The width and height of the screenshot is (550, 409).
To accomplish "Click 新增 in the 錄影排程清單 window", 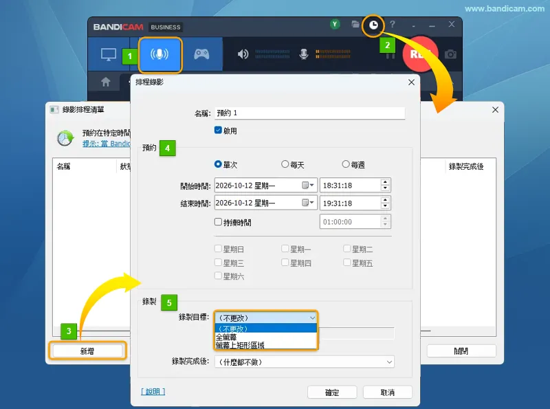I will [x=87, y=351].
